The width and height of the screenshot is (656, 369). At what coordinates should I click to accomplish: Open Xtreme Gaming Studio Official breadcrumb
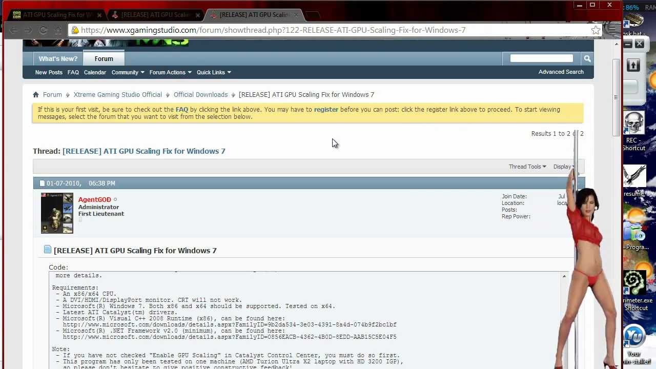117,95
